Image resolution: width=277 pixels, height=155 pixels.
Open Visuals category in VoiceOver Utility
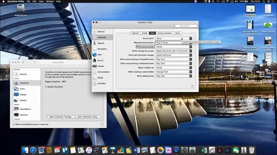(x=103, y=66)
